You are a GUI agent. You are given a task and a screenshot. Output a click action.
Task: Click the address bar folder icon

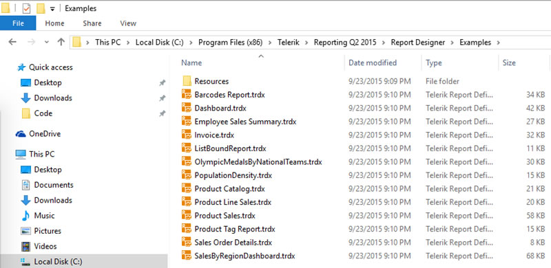(x=77, y=43)
